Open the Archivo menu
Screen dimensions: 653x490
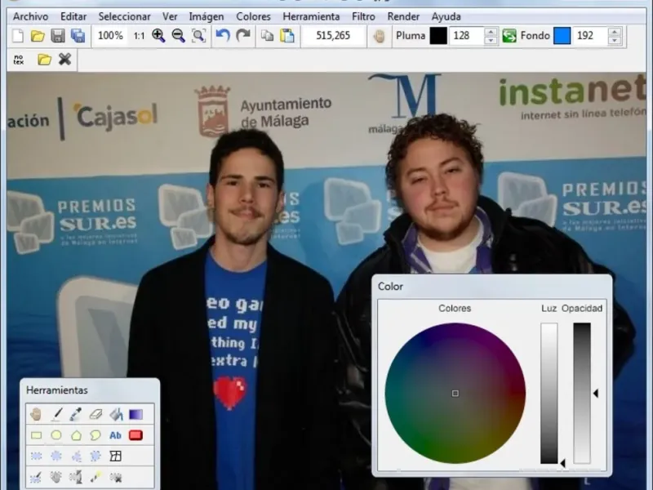tap(30, 16)
